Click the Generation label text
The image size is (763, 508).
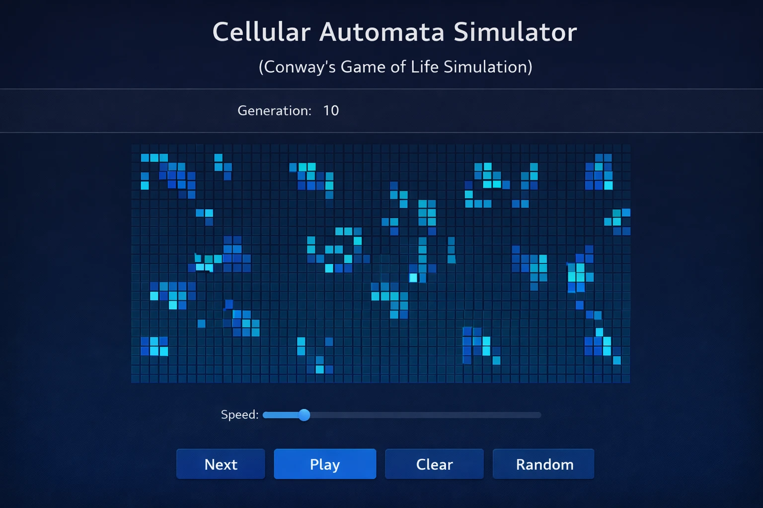pos(274,110)
